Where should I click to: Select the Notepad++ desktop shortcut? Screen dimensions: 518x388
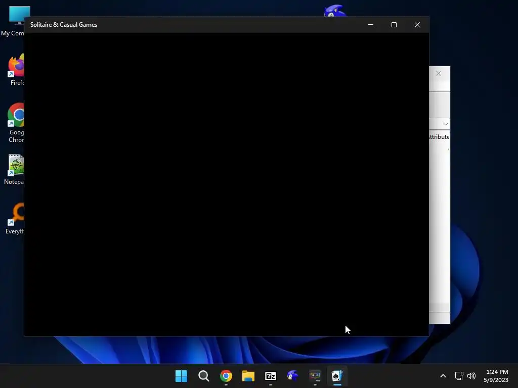pos(14,170)
